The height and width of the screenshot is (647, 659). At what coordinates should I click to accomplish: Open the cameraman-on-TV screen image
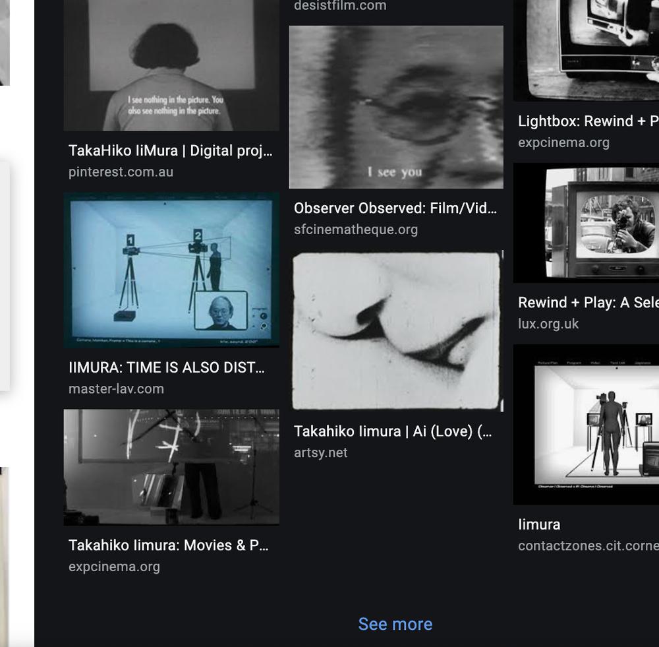click(x=587, y=223)
